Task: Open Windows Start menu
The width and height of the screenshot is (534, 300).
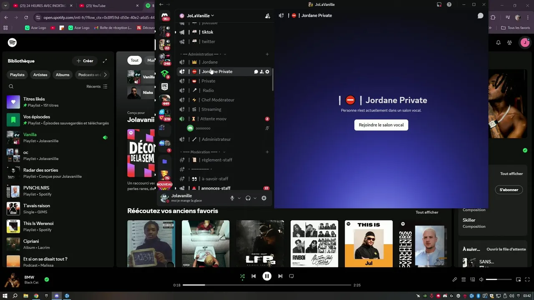Action: 5,296
